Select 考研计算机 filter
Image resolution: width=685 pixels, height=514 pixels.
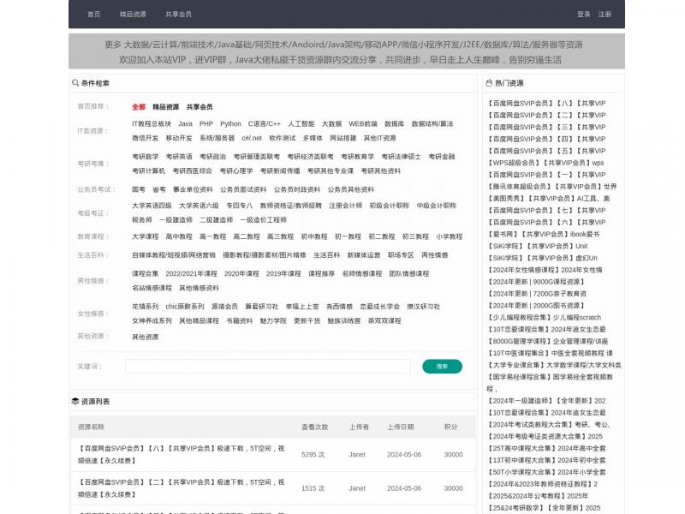[148, 170]
